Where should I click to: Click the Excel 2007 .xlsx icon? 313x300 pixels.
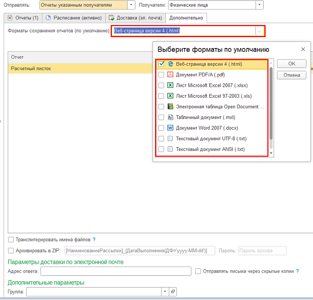click(x=170, y=85)
